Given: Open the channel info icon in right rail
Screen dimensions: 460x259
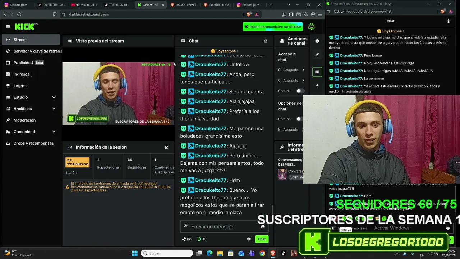Looking at the screenshot, I should pyautogui.click(x=317, y=41).
